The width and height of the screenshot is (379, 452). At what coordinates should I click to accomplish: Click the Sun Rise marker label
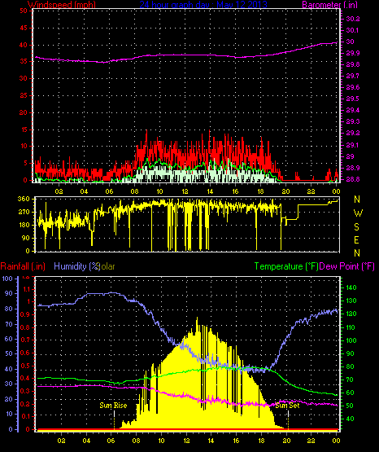click(x=113, y=406)
